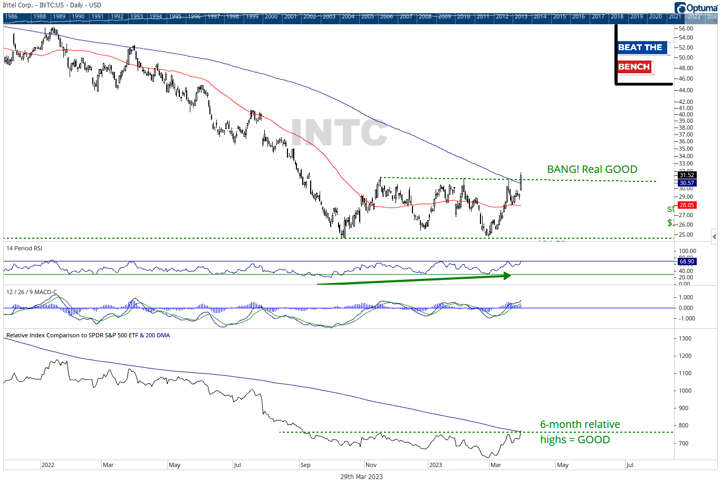Click the Nov label on the bottom date axis
Viewport: 721px width, 487px height.
click(x=371, y=465)
